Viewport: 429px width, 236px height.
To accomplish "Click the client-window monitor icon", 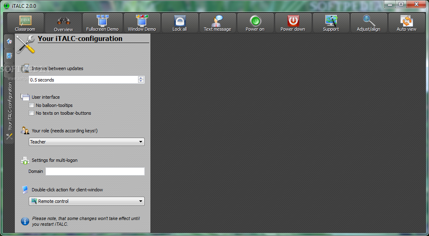I will coord(25,189).
